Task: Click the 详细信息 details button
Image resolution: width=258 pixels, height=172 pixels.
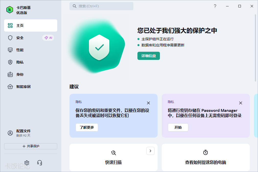Action: [149, 56]
